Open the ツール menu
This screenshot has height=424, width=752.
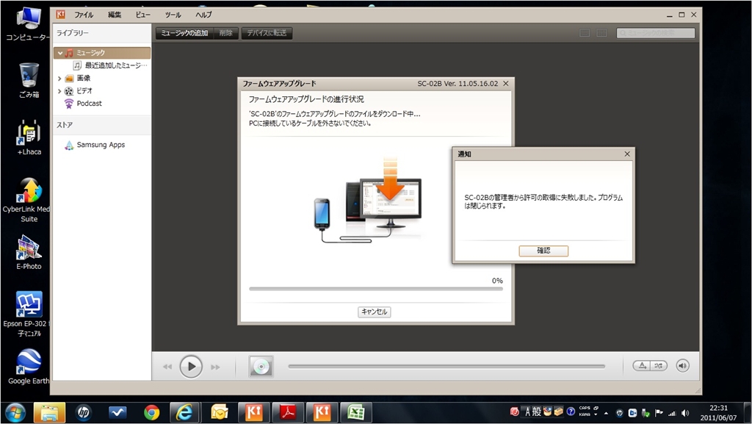(173, 15)
